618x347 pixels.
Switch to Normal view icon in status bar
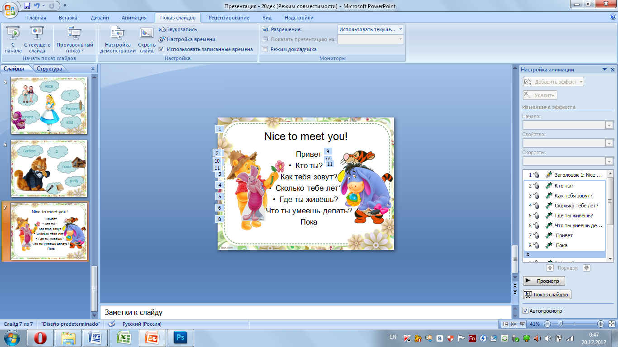point(505,324)
